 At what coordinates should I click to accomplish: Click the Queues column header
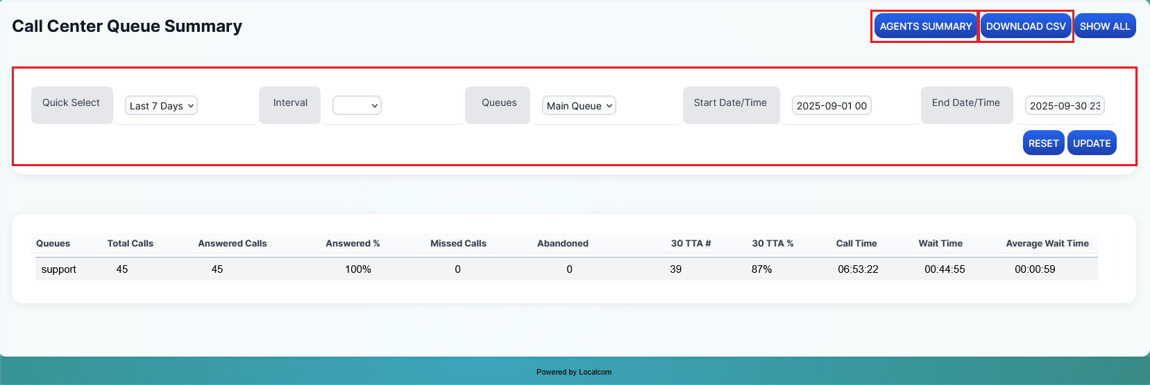(53, 244)
